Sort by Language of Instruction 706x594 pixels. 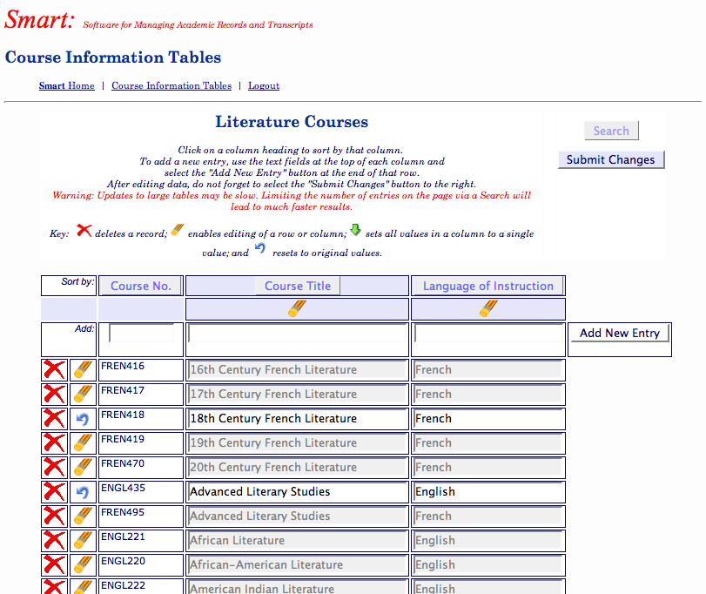click(x=488, y=286)
